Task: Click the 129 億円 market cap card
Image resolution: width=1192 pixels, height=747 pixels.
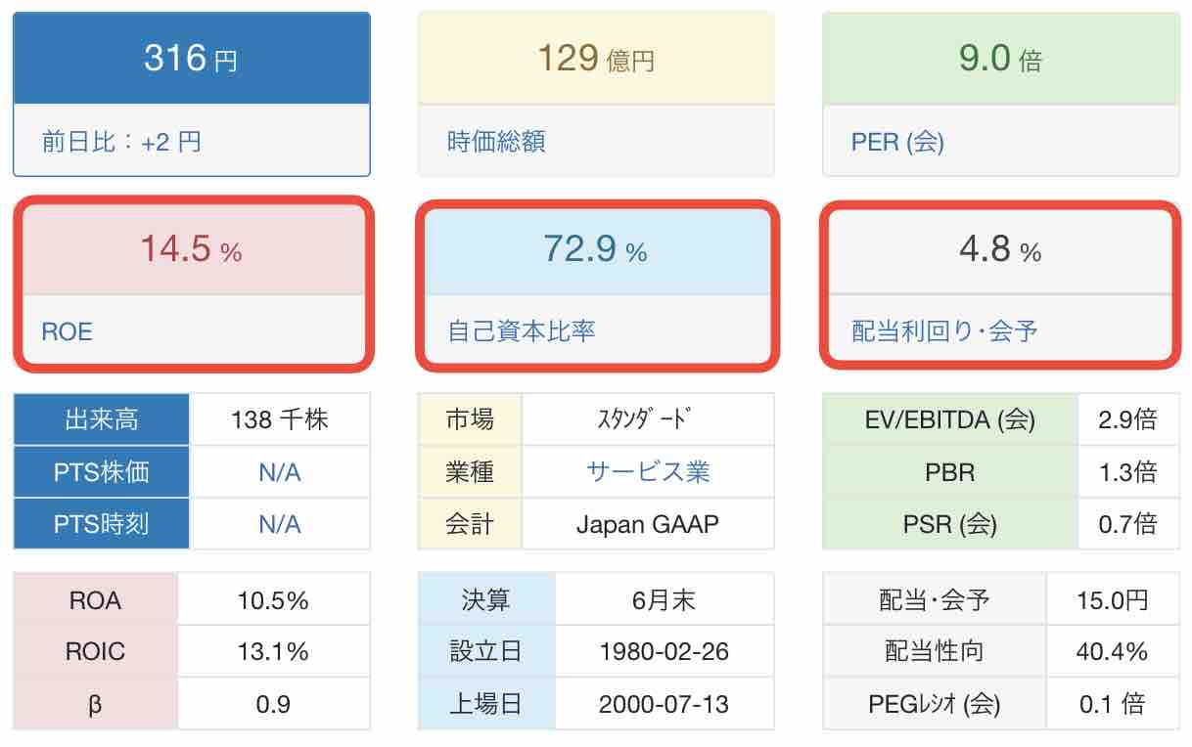Action: 596,59
